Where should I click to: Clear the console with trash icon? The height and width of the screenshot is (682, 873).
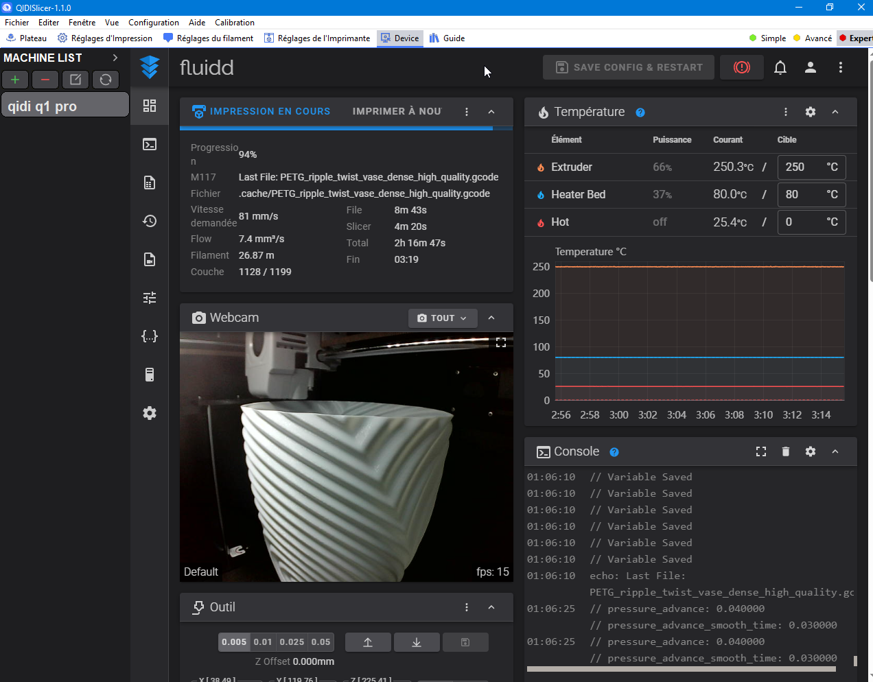click(x=786, y=451)
